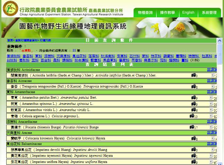Click the camera icon for 青葙 Celosia argentea
Viewport: 224px width, 165px height.
point(192,116)
